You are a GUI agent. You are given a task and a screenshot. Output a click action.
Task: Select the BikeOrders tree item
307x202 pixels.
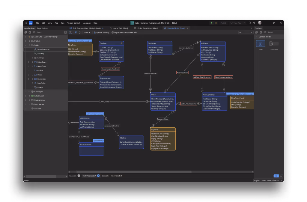tap(42, 83)
